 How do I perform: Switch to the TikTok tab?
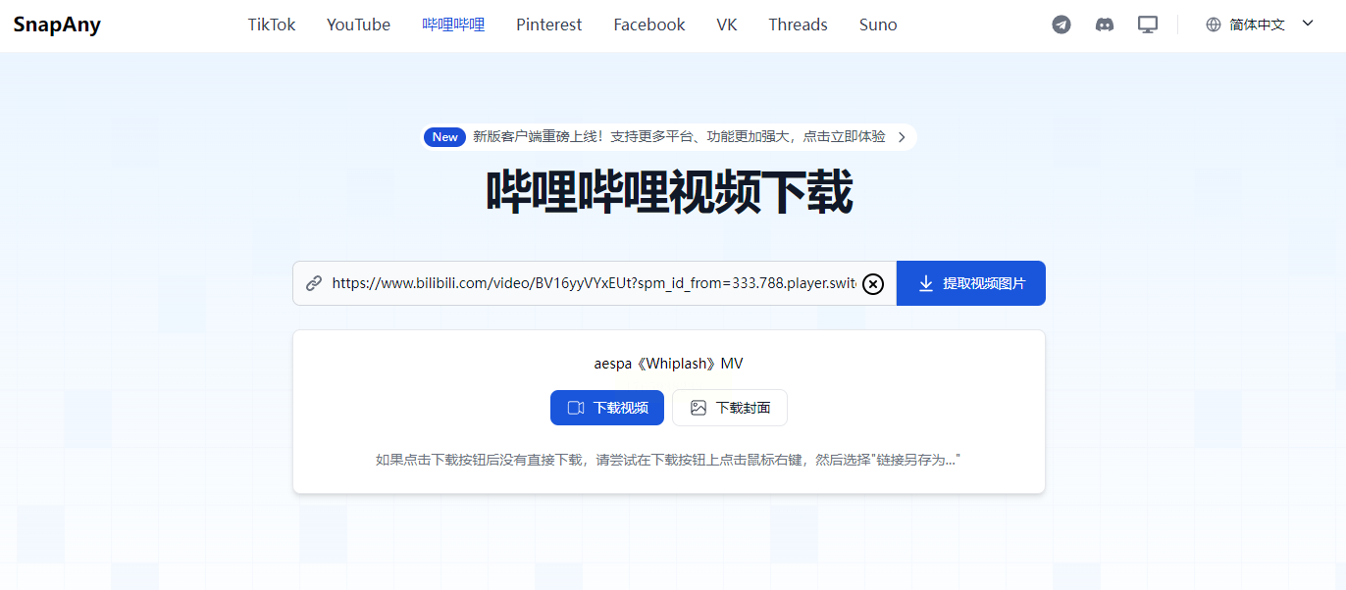coord(272,25)
